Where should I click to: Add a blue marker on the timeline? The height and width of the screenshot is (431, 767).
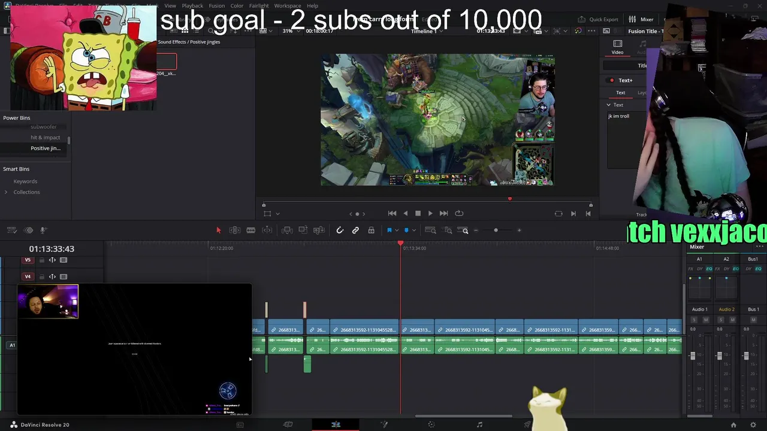pos(406,230)
